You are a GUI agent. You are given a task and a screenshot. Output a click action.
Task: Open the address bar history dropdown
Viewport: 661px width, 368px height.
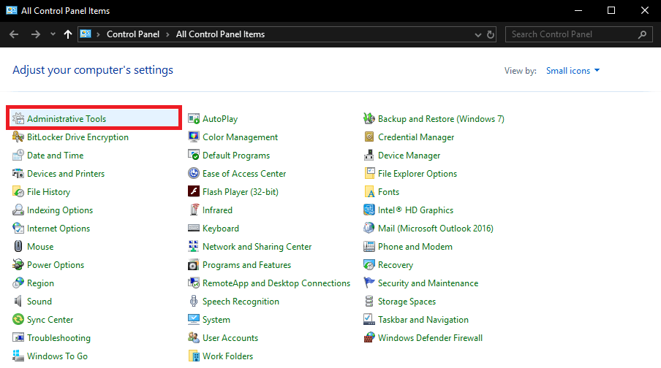[x=478, y=34]
